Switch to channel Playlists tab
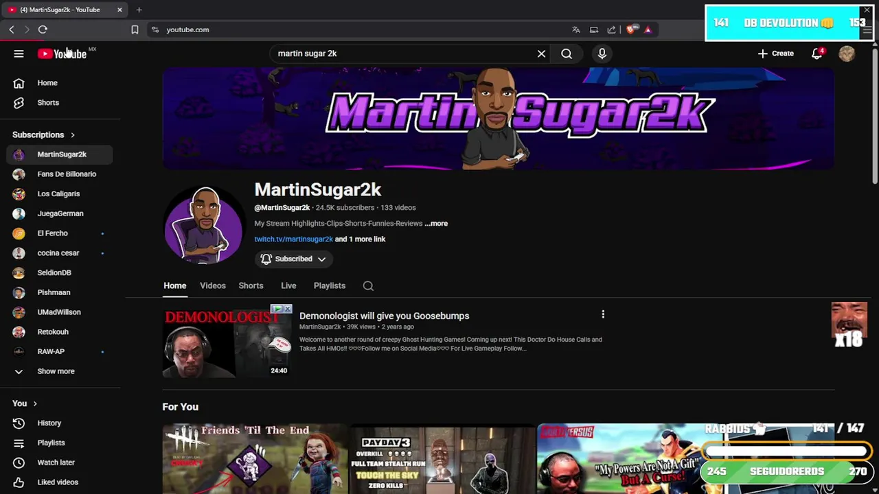 pyautogui.click(x=330, y=285)
